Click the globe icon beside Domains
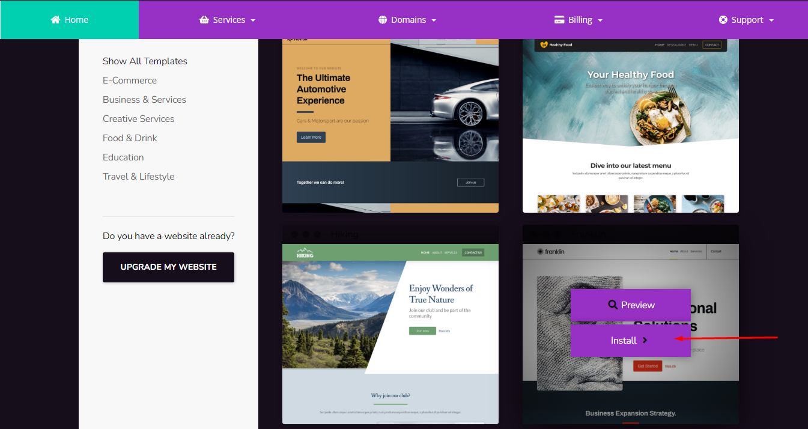The image size is (808, 429). click(x=383, y=20)
